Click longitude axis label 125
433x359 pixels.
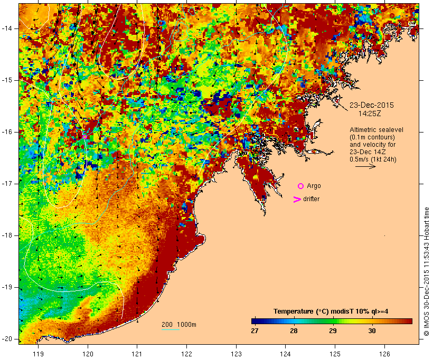click(335, 354)
